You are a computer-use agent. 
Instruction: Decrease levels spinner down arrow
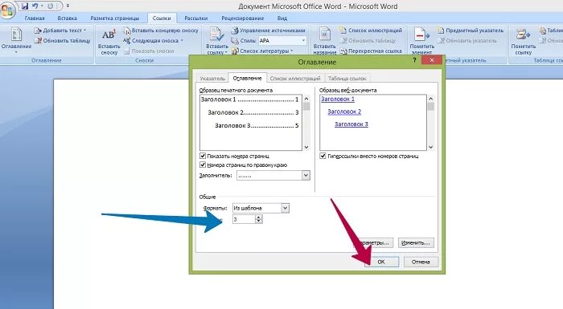pos(259,221)
